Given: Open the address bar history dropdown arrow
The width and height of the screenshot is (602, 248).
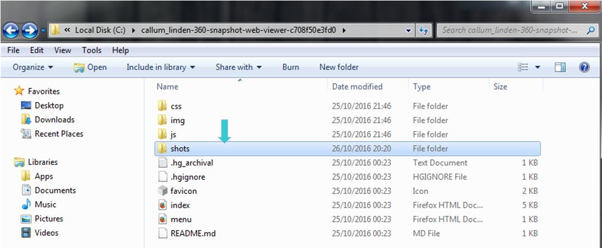Looking at the screenshot, I should coord(409,30).
